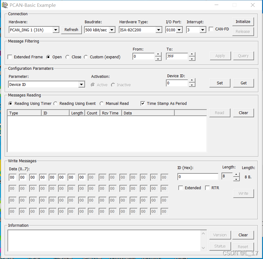This screenshot has width=263, height=259.
Task: Open the Interrupt dropdown
Action: [196, 30]
